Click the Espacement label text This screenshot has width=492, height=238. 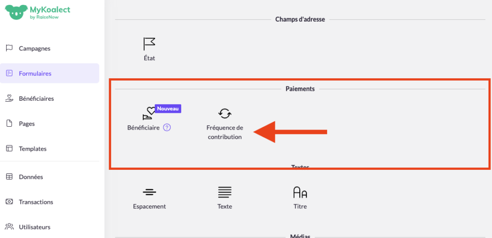[149, 206]
